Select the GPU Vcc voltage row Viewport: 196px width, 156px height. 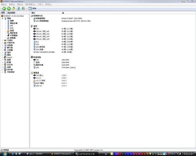50,86
